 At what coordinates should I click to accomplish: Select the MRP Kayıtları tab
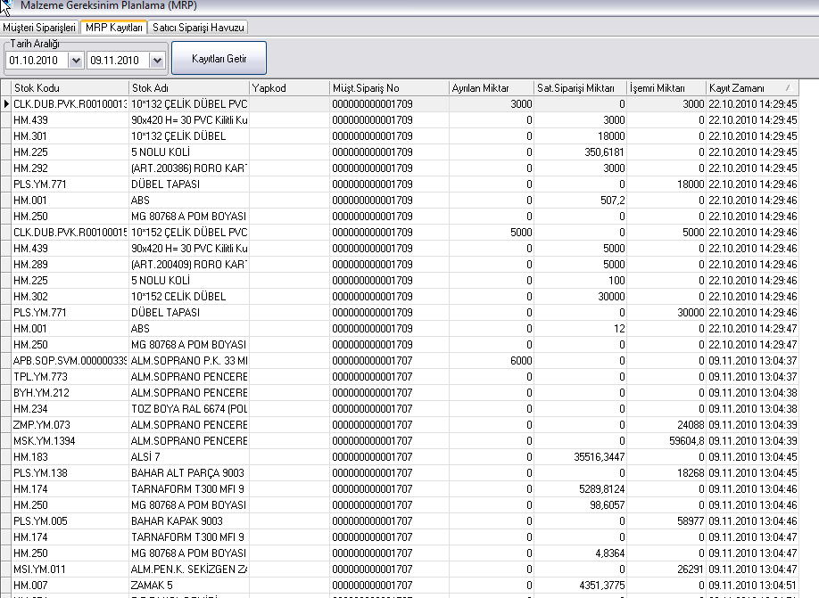[113, 28]
